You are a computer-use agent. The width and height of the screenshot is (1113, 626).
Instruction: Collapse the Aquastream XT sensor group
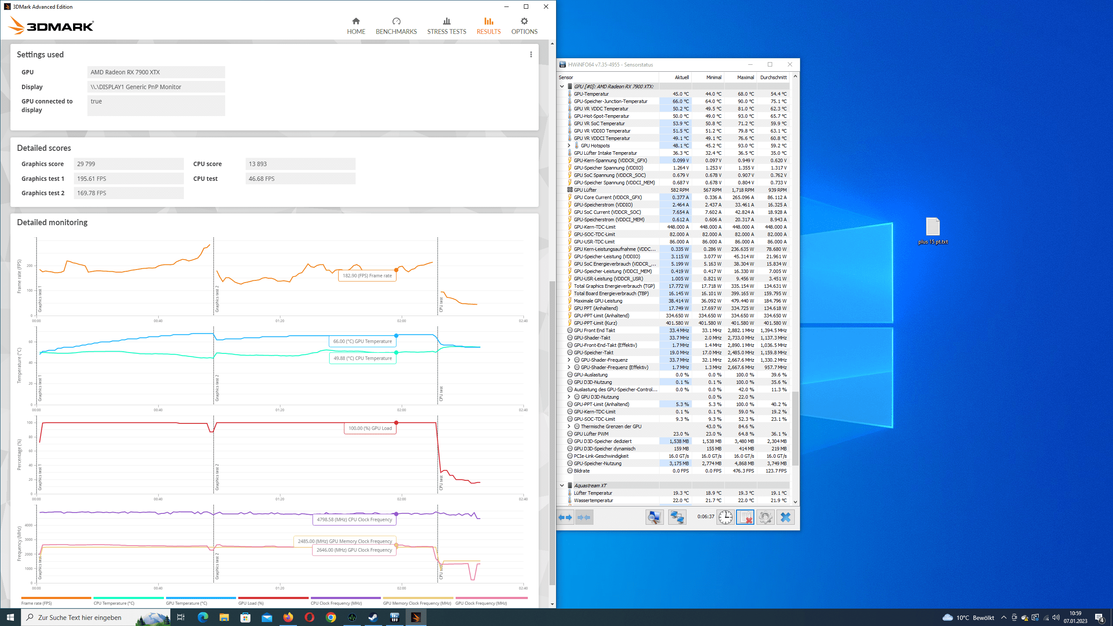pyautogui.click(x=562, y=486)
